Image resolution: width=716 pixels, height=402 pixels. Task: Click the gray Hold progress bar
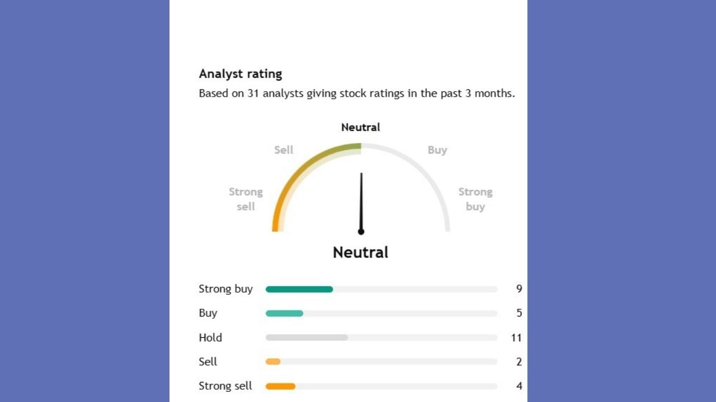coord(307,337)
